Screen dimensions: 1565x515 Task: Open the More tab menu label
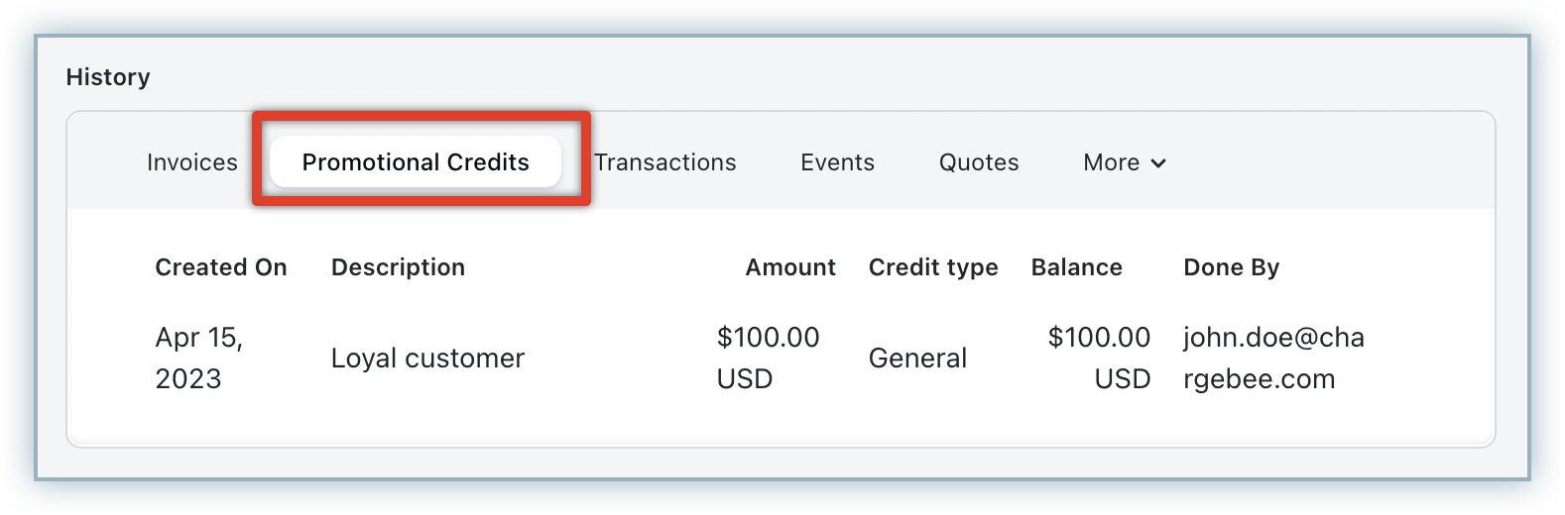pyautogui.click(x=1111, y=162)
